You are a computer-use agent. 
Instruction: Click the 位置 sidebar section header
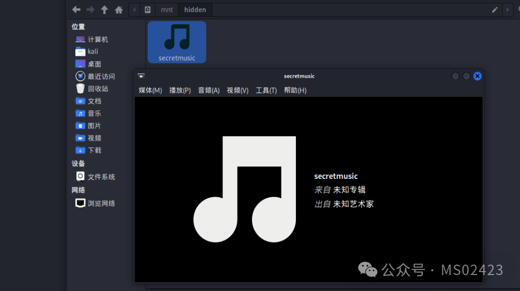78,26
